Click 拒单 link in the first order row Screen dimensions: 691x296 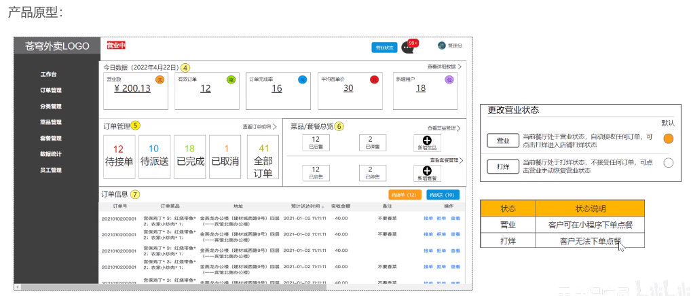pos(441,218)
